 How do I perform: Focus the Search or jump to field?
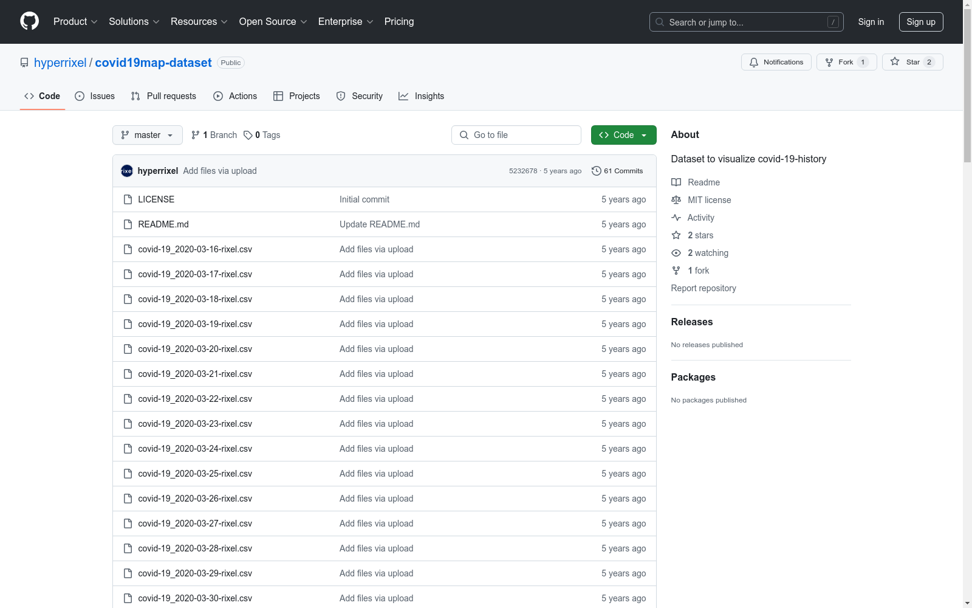(747, 22)
